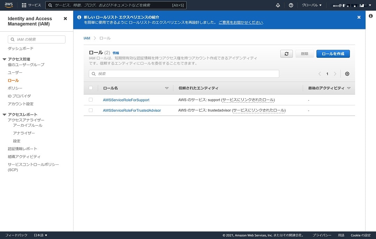This screenshot has height=239, width=376.
Task: Click the フィードバック footer link
Action: pos(16,235)
